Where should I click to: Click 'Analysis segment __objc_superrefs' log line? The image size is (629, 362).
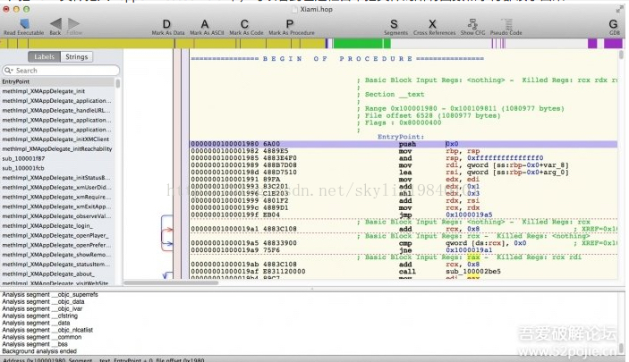(50, 295)
